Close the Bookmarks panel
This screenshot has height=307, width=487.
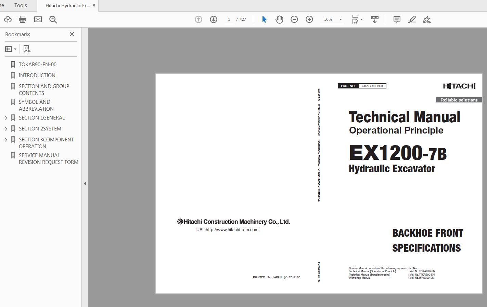click(72, 34)
